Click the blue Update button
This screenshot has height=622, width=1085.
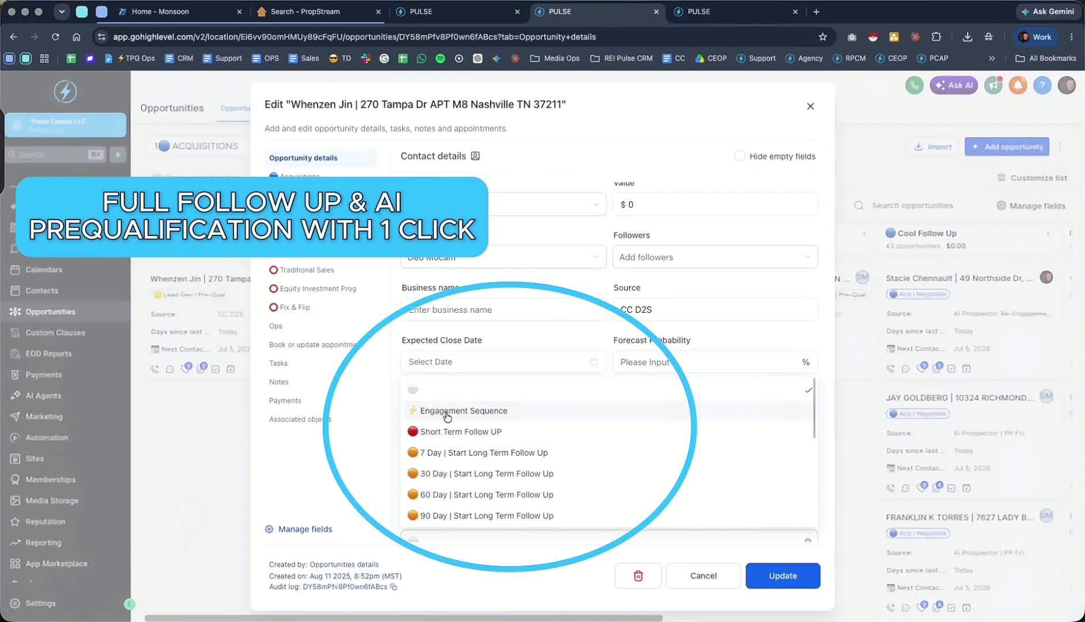pyautogui.click(x=783, y=576)
